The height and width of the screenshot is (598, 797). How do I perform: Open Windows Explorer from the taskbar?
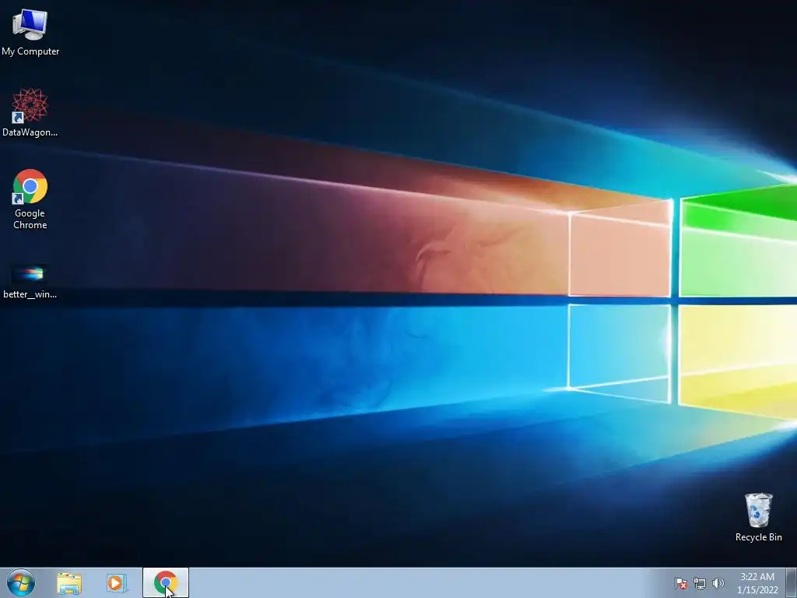click(69, 583)
